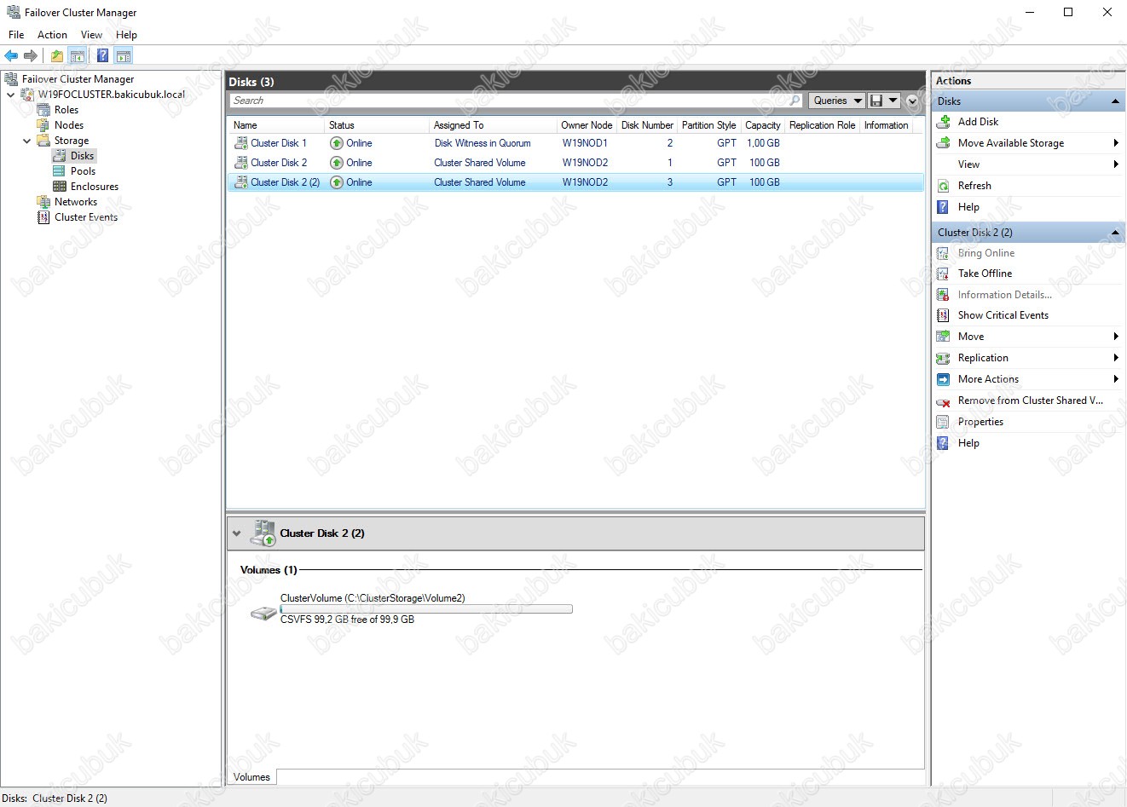Click the ClusterVolume usage bar
The height and width of the screenshot is (807, 1127).
426,609
